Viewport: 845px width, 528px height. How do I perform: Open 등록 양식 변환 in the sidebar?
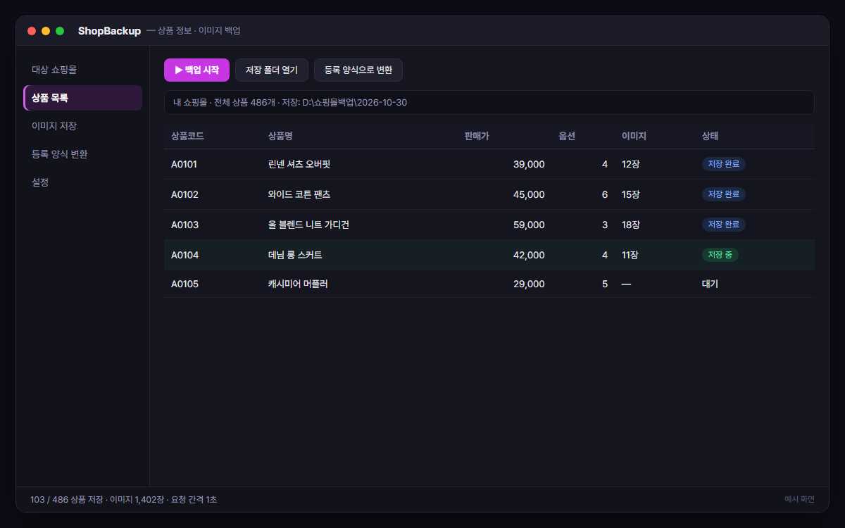pyautogui.click(x=83, y=154)
